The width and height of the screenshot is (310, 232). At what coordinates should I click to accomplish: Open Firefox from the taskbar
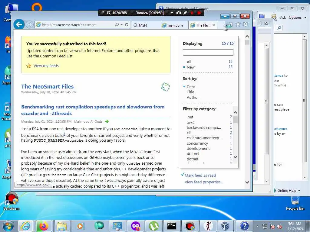[x=44, y=226]
